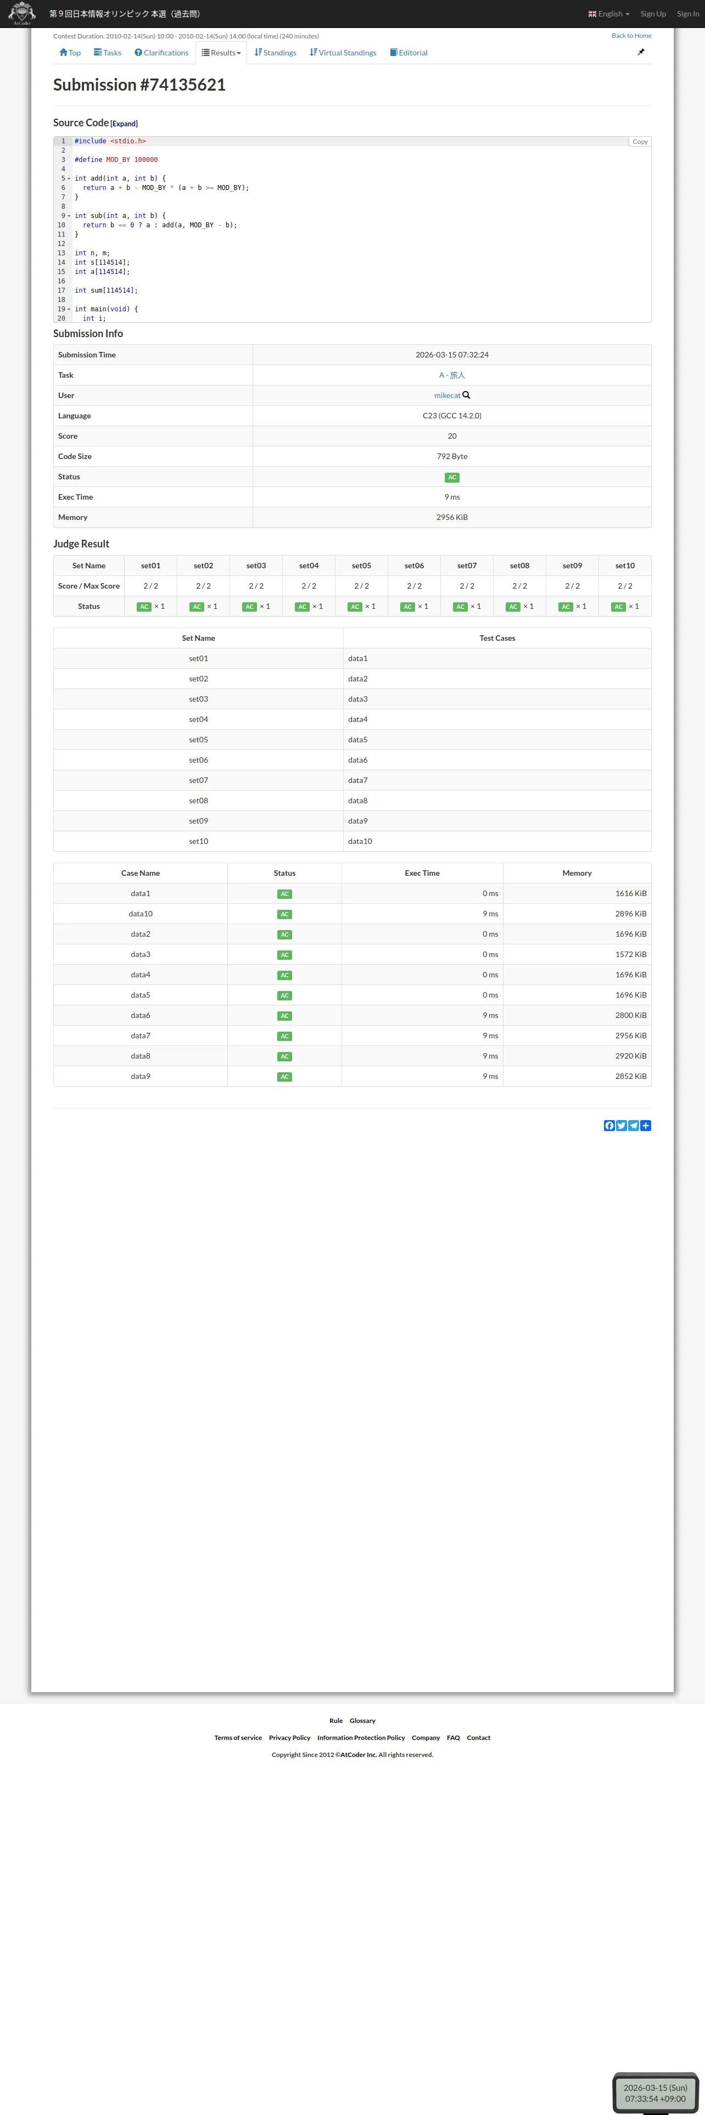This screenshot has height=2115, width=705.
Task: Click the 'set08' row in the Set Name table
Action: pos(352,801)
